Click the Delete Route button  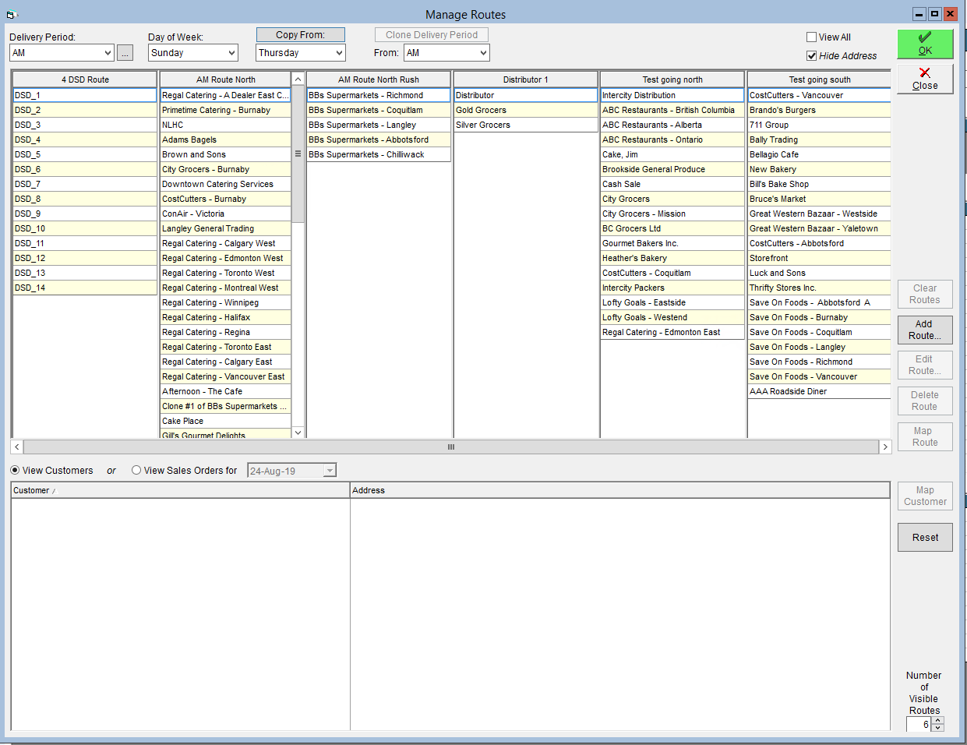pos(925,401)
